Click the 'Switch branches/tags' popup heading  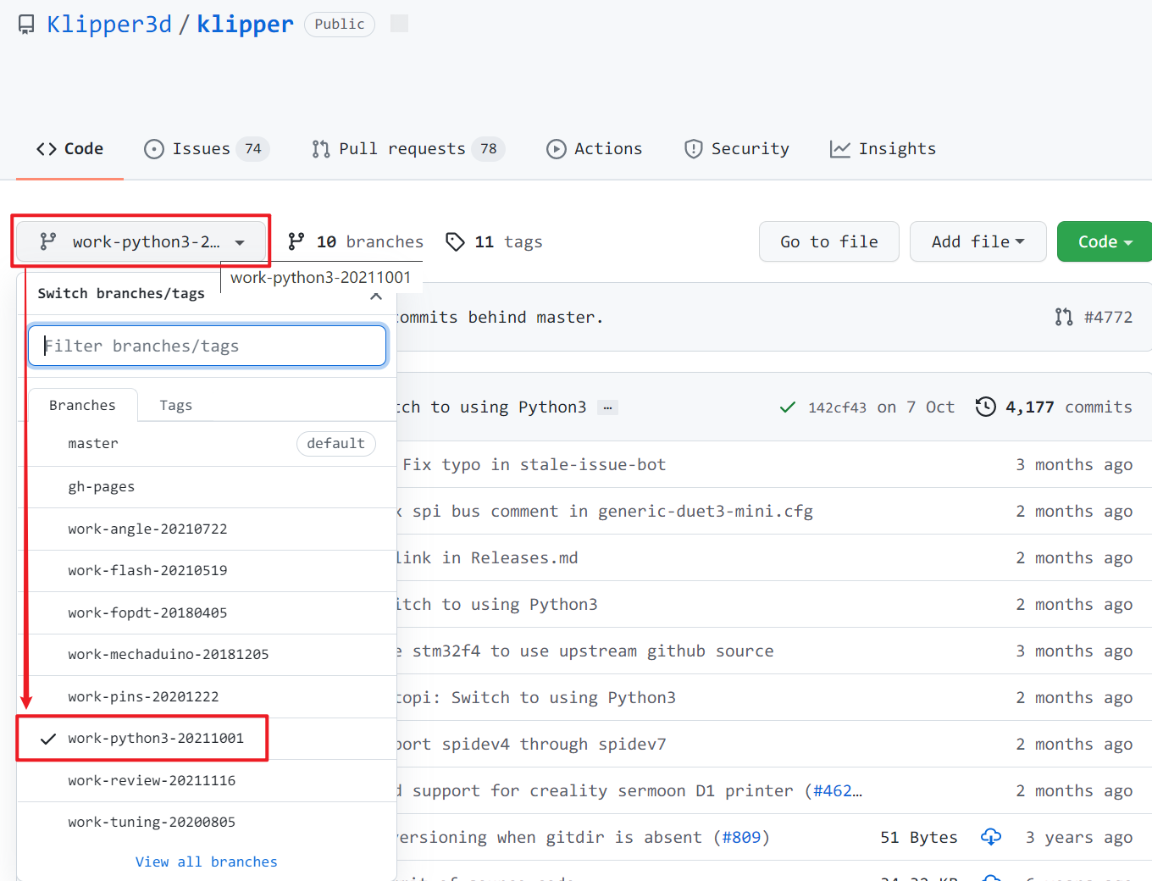(x=121, y=293)
